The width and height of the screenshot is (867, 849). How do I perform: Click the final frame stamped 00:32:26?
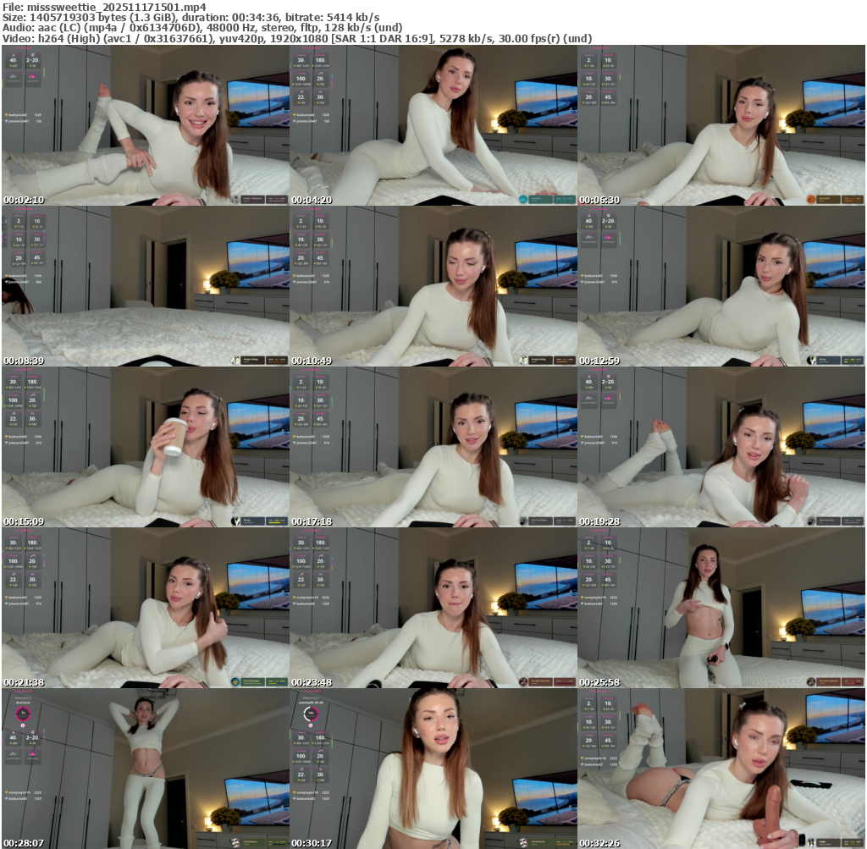pyautogui.click(x=721, y=769)
